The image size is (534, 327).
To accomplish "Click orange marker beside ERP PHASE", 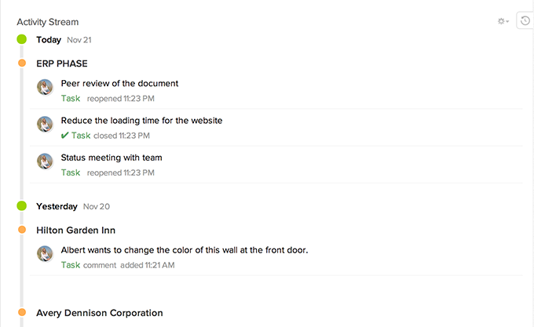I will tap(22, 63).
